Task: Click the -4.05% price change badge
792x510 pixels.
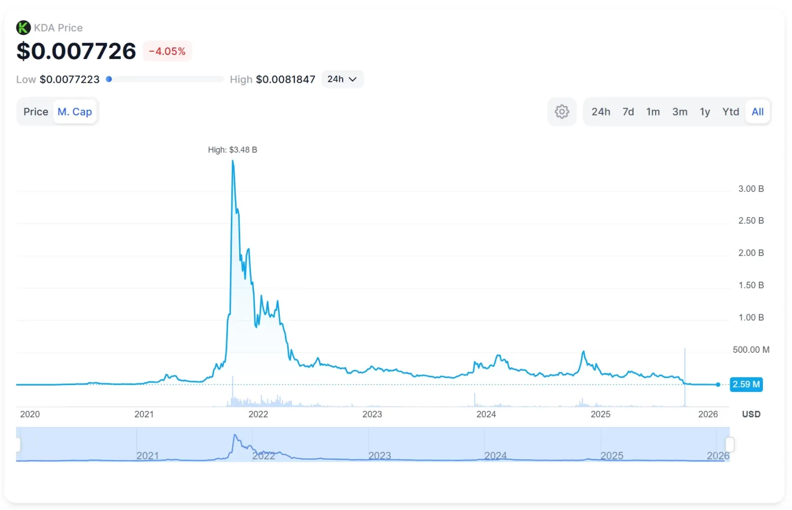Action: 167,51
